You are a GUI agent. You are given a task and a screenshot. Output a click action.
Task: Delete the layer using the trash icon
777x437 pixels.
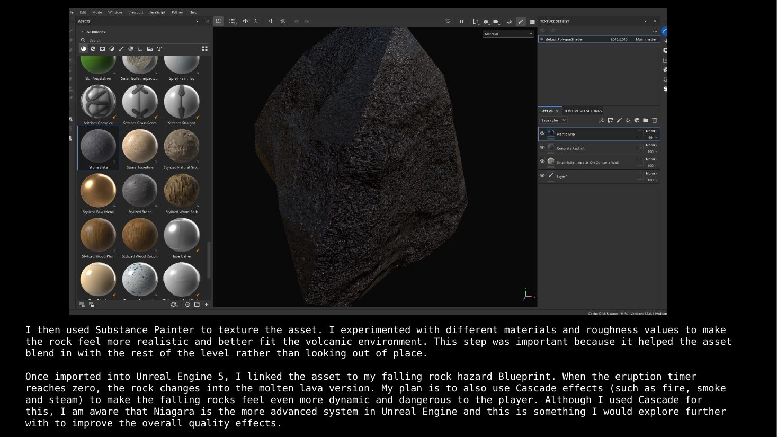(655, 120)
